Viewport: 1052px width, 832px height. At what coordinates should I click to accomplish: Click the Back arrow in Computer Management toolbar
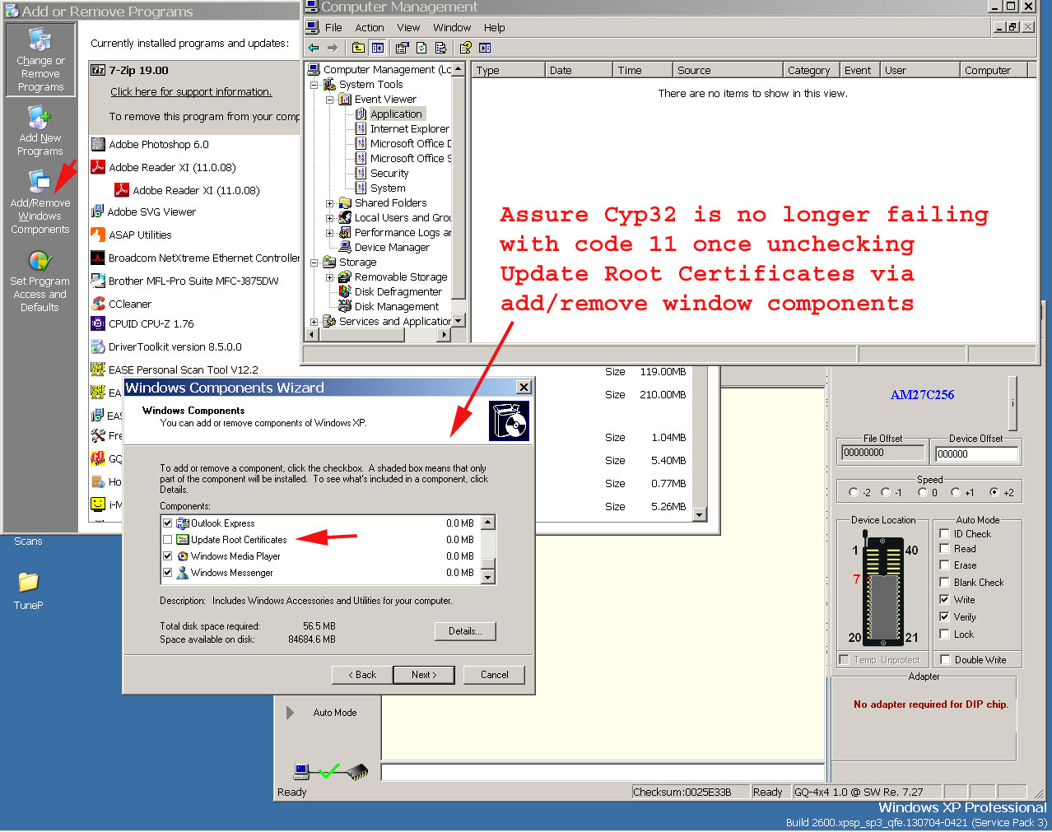click(314, 48)
